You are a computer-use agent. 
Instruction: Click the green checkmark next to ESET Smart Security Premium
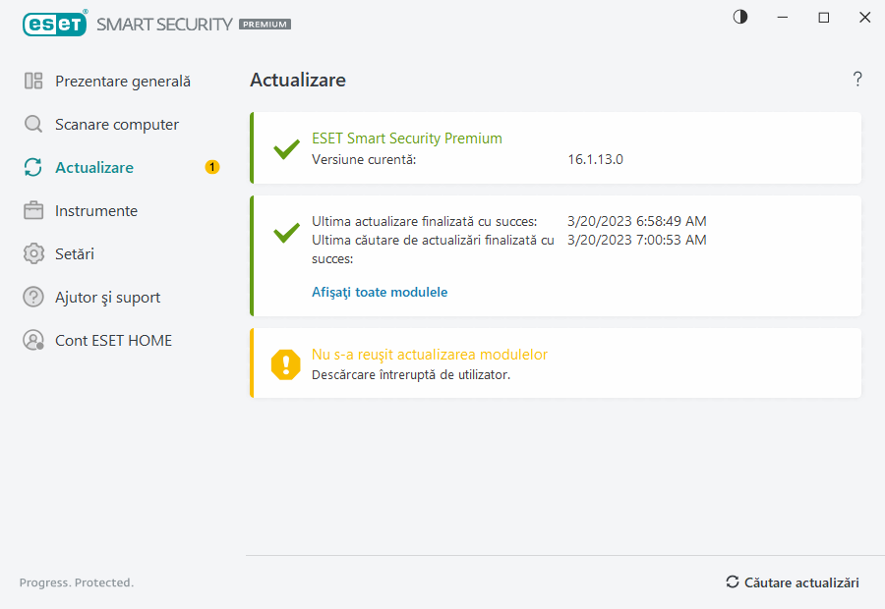click(285, 149)
